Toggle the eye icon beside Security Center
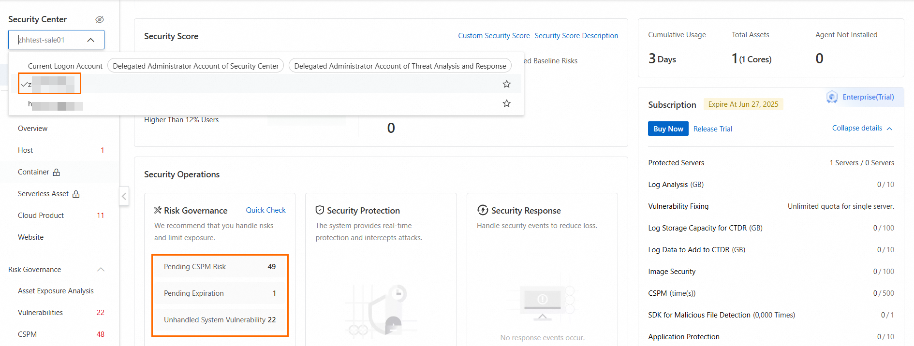The width and height of the screenshot is (914, 346). click(x=100, y=20)
